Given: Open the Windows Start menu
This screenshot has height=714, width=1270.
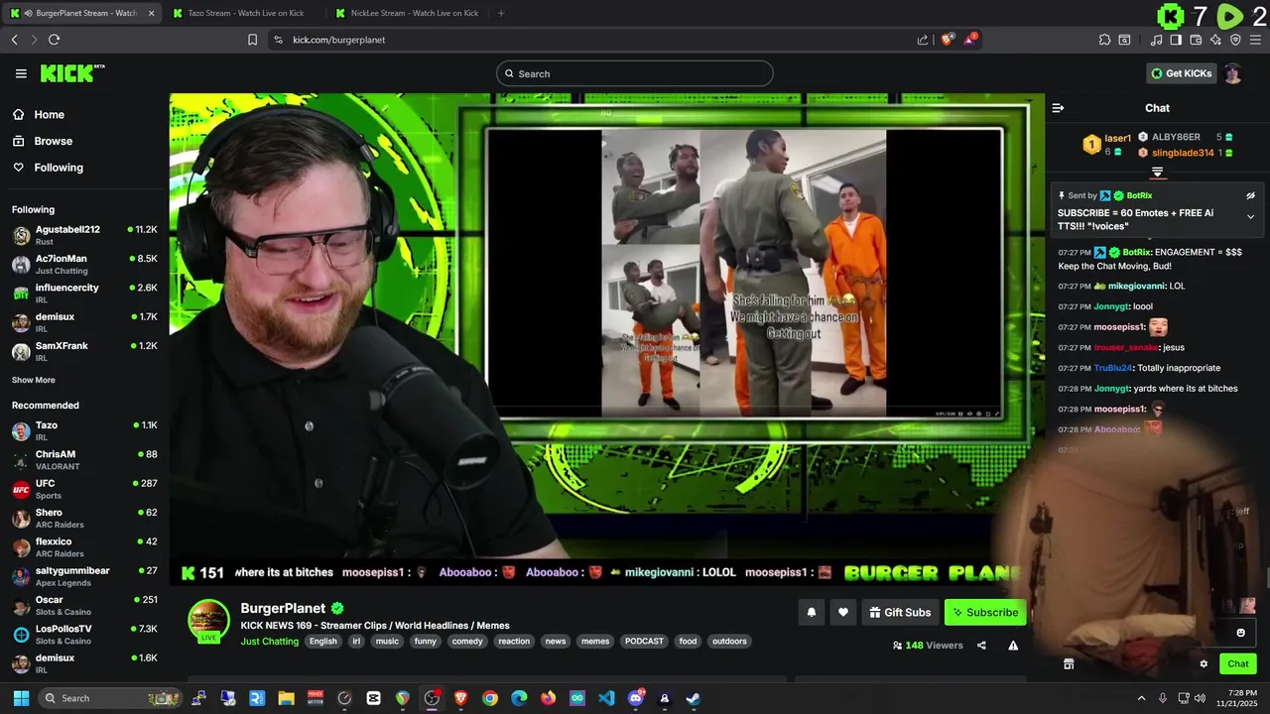Looking at the screenshot, I should [x=21, y=698].
